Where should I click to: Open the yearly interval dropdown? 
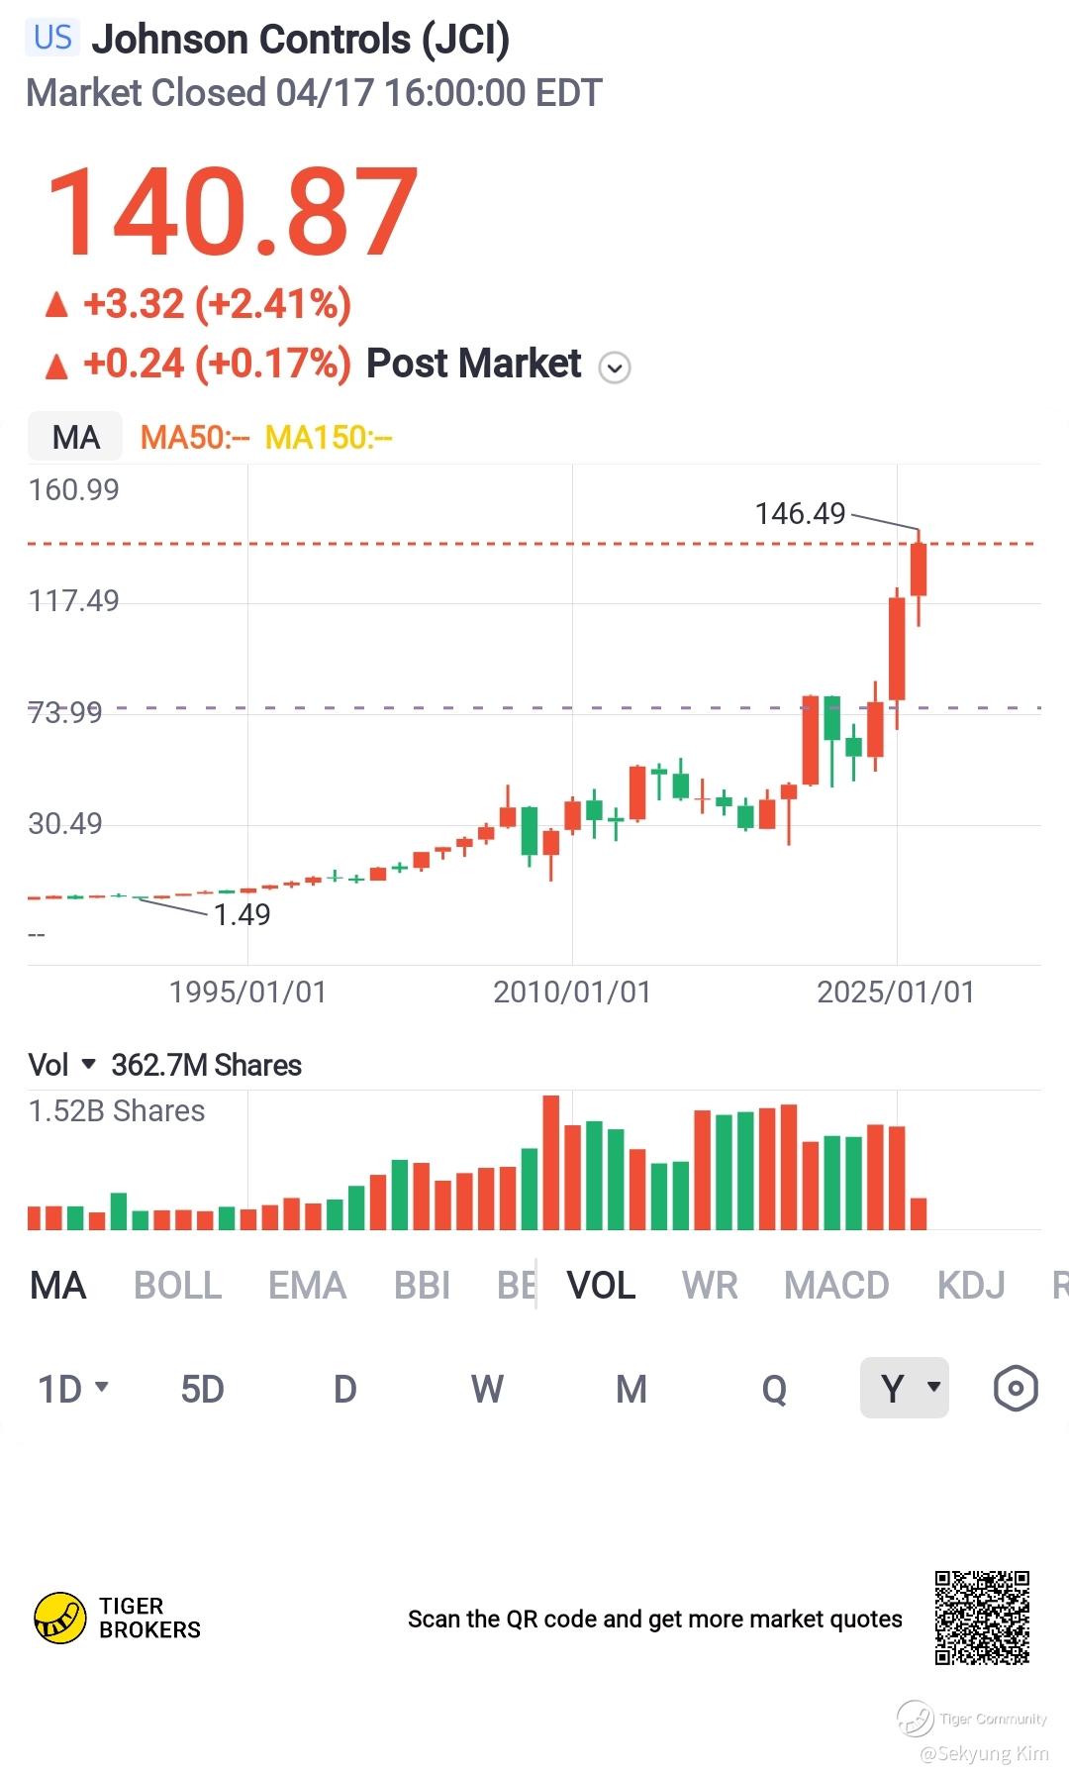tap(905, 1388)
